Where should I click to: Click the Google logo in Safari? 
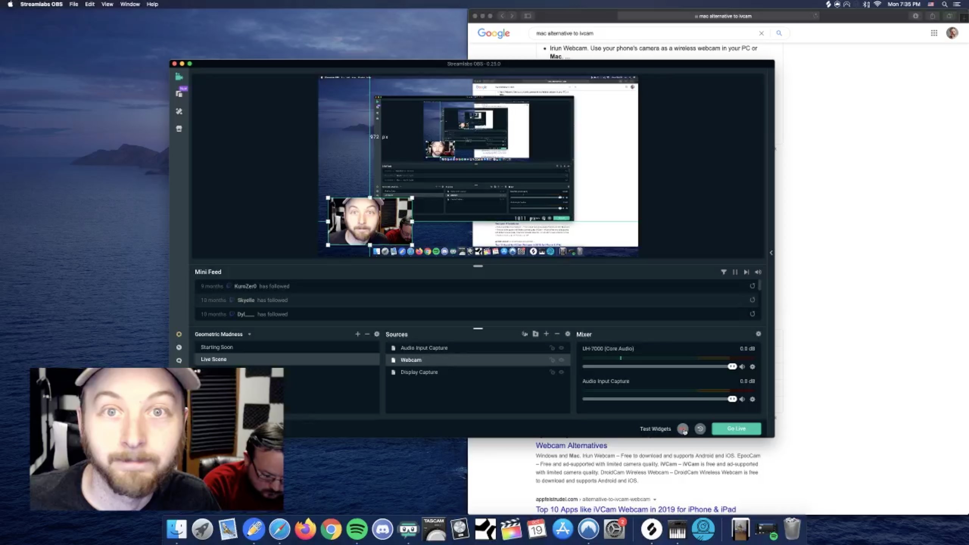[x=494, y=33]
